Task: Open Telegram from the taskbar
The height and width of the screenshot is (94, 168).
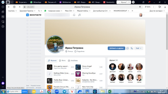Action: (64, 92)
